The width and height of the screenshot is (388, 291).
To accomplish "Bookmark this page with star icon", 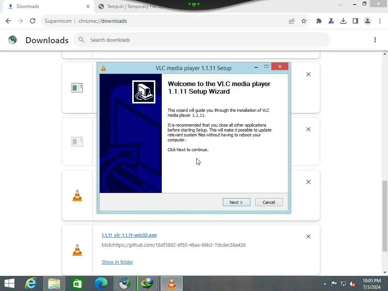I will pos(304,21).
